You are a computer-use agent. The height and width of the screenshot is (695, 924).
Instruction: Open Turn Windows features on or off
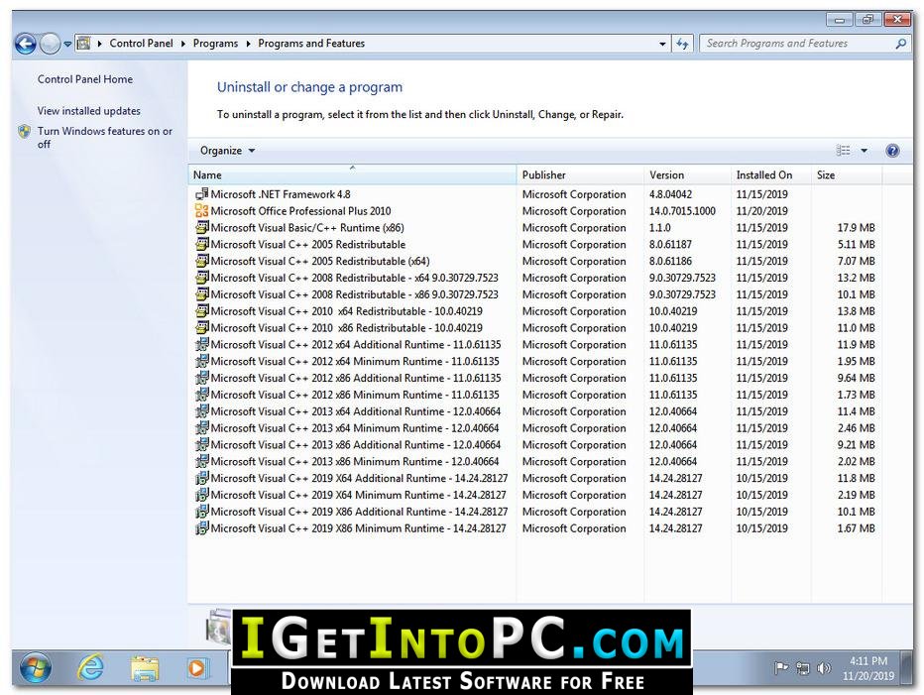(x=105, y=138)
